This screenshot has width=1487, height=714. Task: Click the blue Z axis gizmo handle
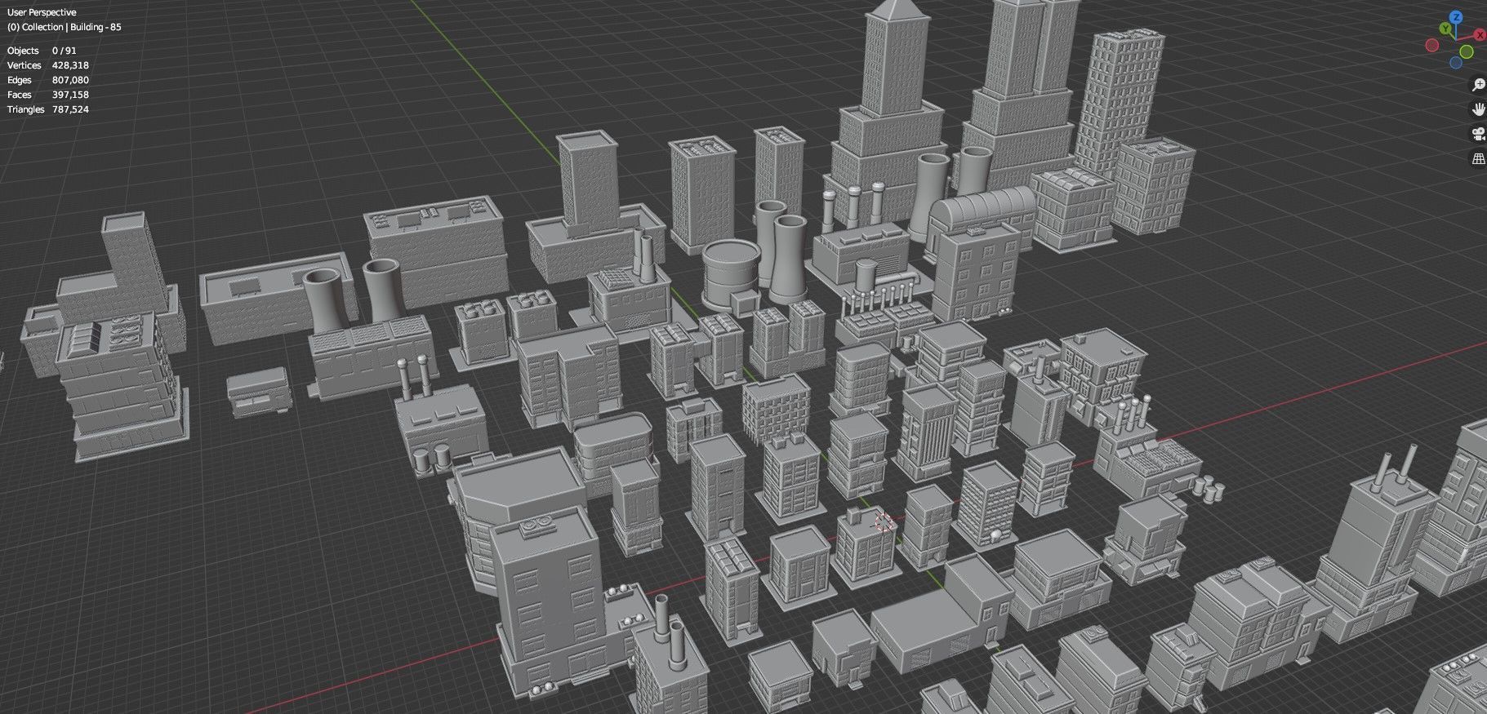[x=1456, y=17]
